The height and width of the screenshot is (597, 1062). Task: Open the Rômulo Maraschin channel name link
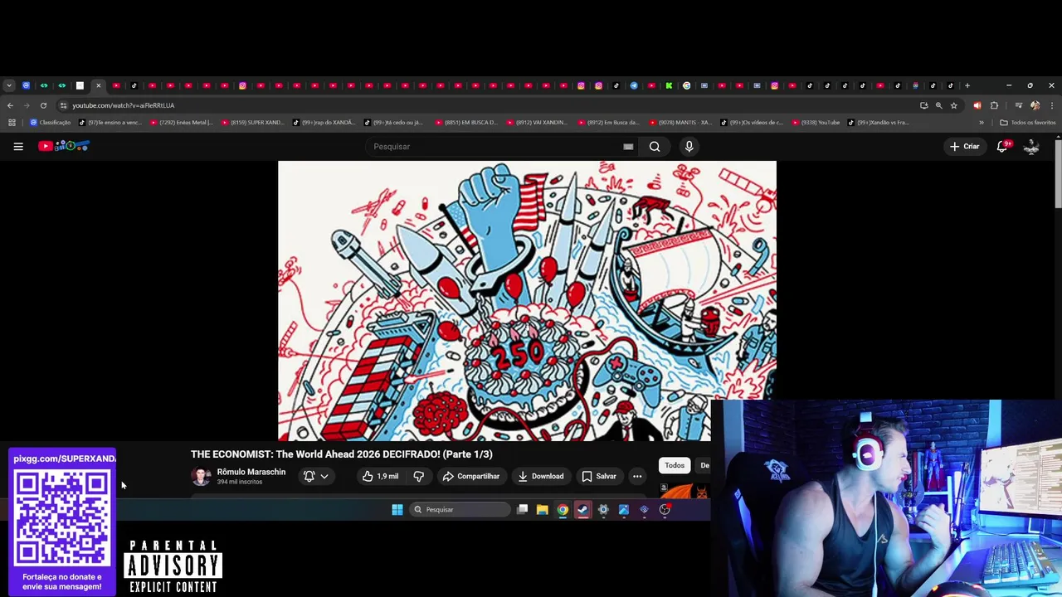pos(251,472)
